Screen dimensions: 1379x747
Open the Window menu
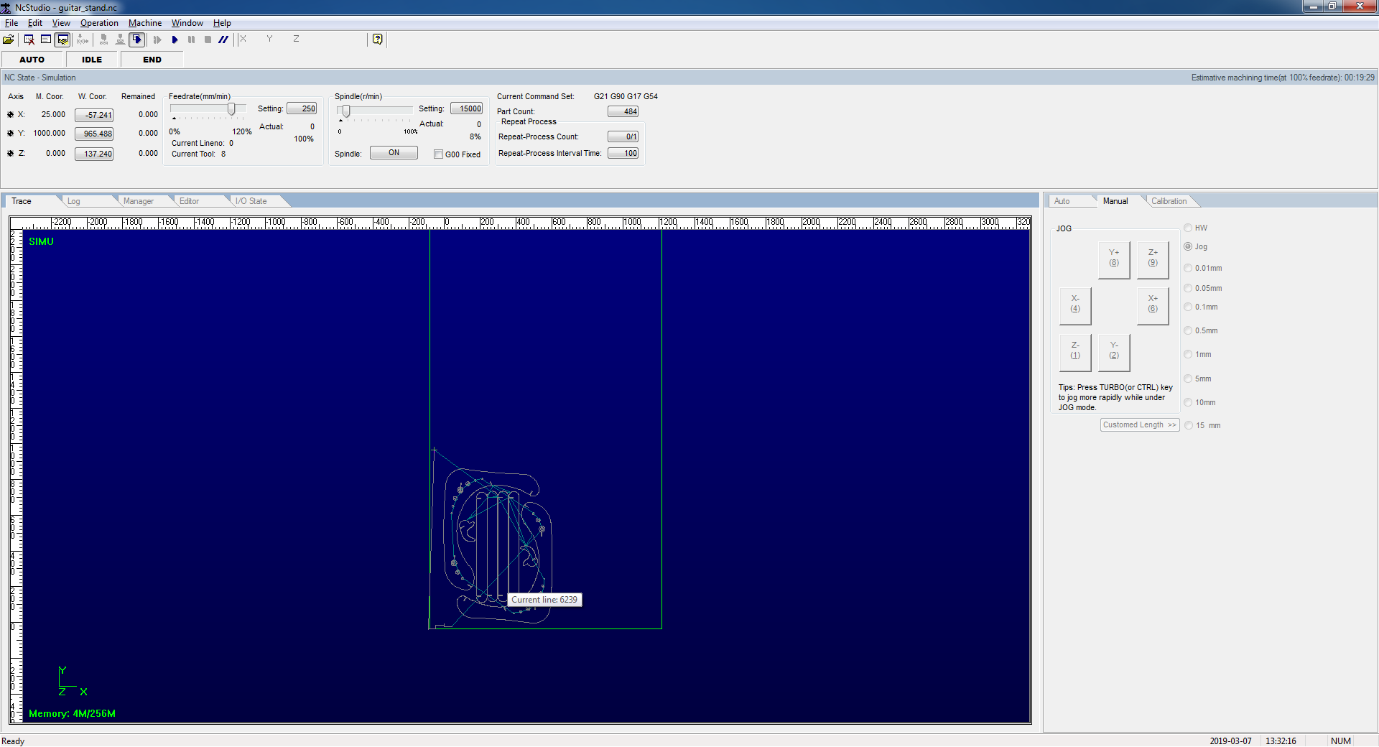click(x=187, y=23)
